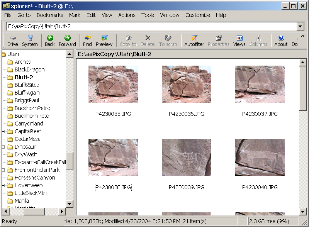Select the Arches folder in tree
The width and height of the screenshot is (309, 227).
[22, 62]
